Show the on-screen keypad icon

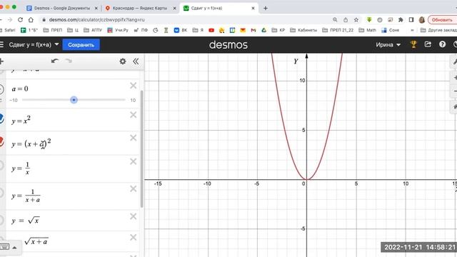point(4,247)
